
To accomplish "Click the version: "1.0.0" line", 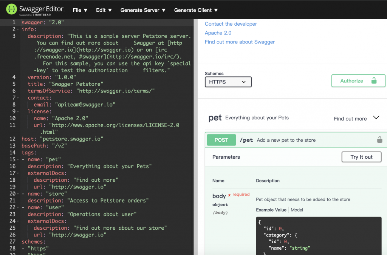I will [51, 77].
